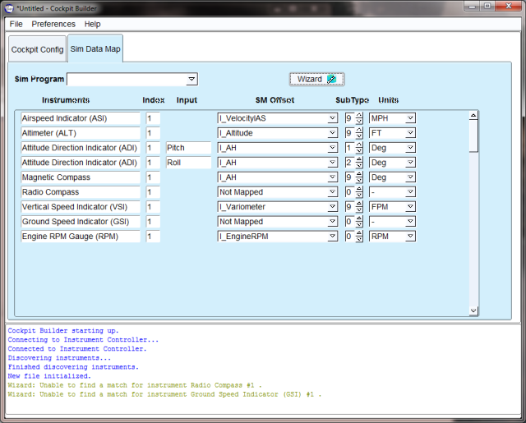Click the instruments list scroll down arrow
The width and height of the screenshot is (526, 423).
(x=473, y=310)
